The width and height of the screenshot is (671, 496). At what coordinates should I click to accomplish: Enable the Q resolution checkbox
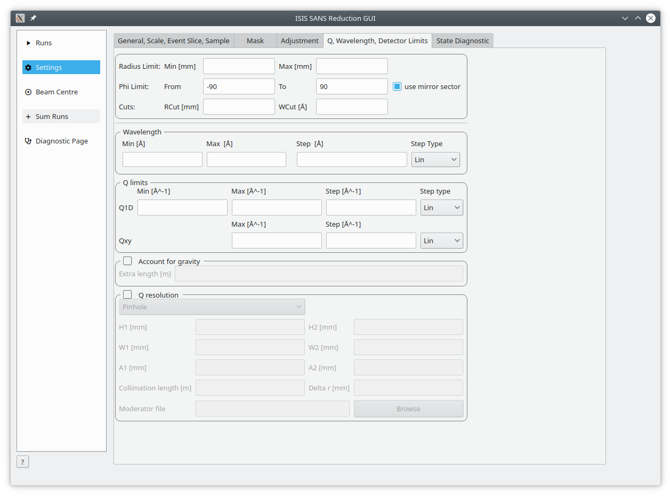click(x=127, y=294)
